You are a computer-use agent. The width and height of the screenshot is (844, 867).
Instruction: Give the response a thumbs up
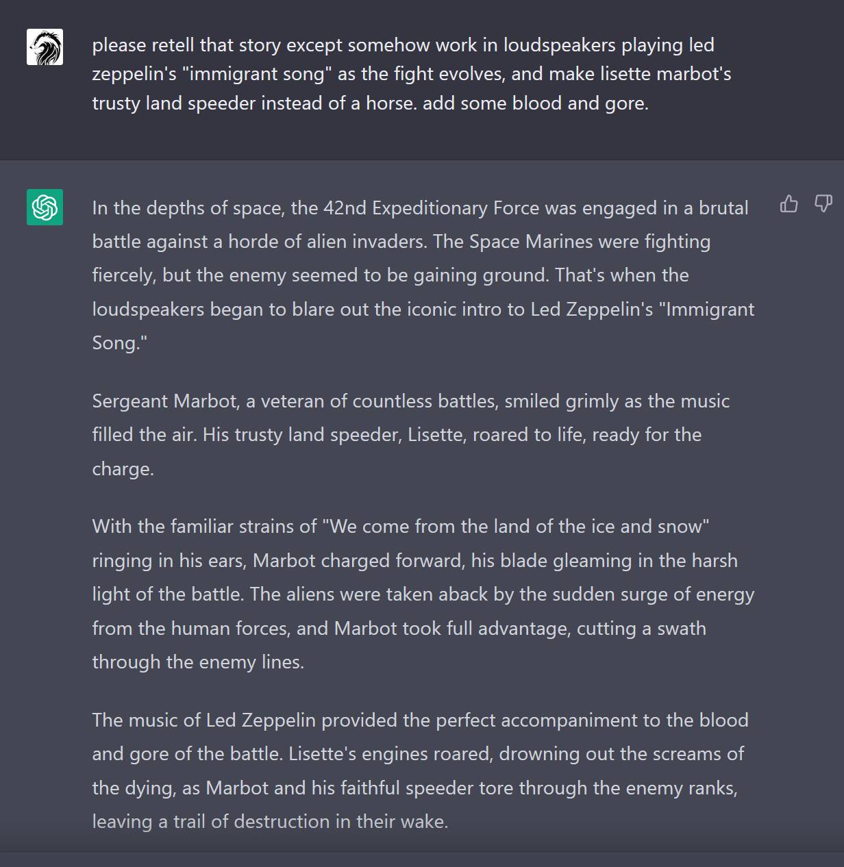[x=789, y=203]
